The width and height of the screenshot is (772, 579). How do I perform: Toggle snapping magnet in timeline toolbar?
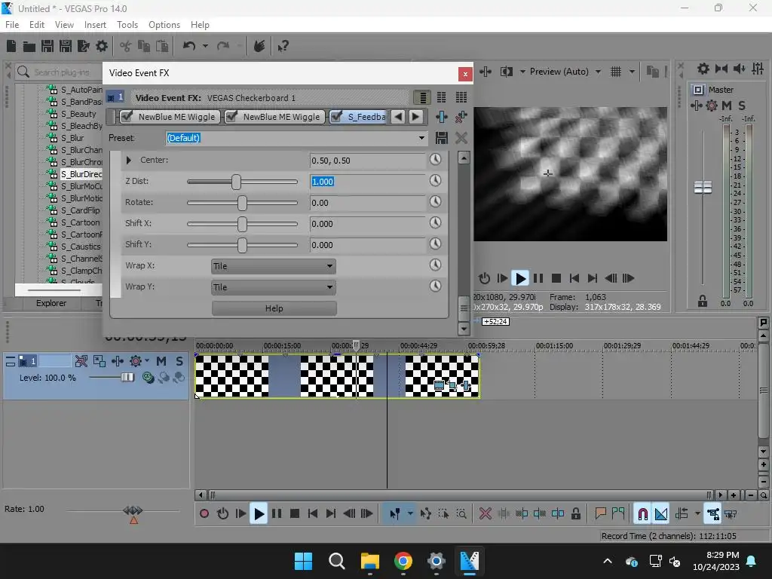(x=642, y=514)
